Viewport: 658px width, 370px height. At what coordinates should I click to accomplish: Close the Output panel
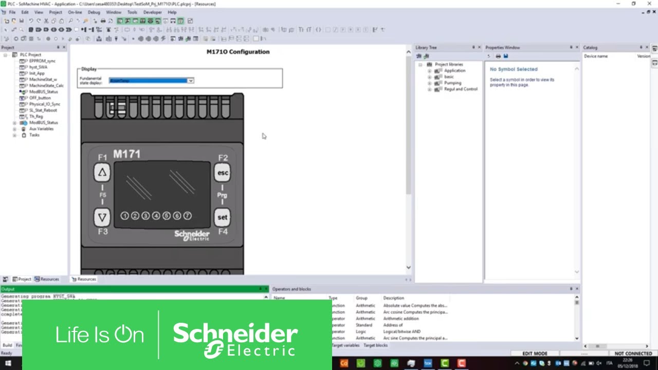point(266,289)
